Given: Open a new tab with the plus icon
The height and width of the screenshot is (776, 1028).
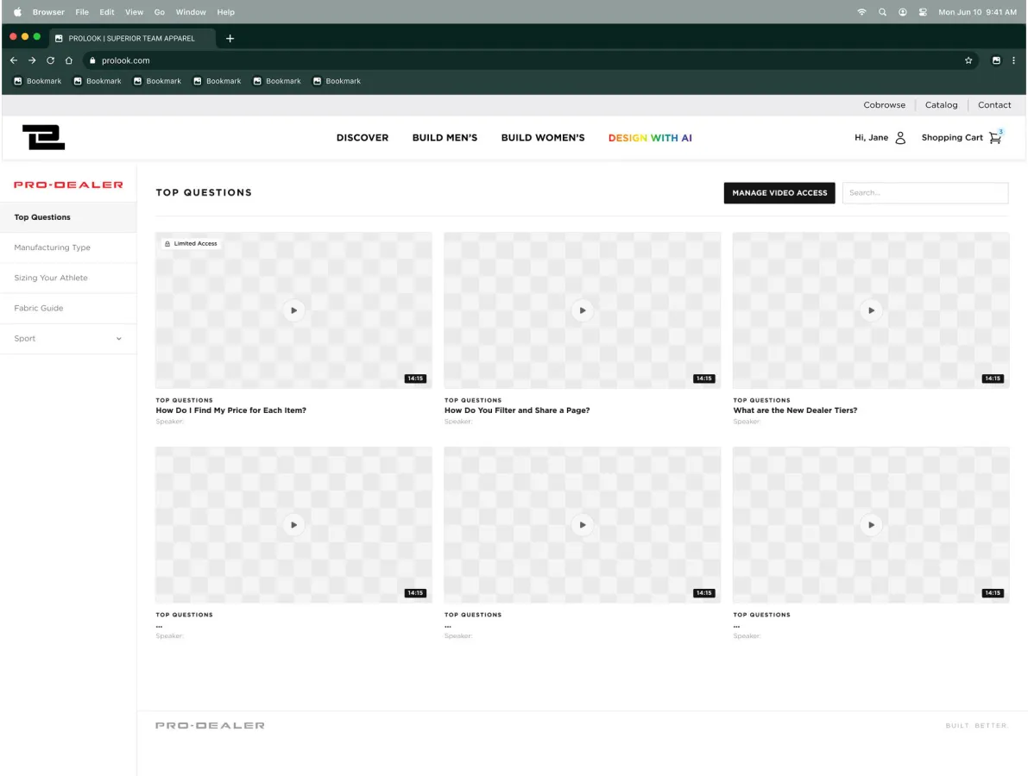Looking at the screenshot, I should tap(230, 39).
